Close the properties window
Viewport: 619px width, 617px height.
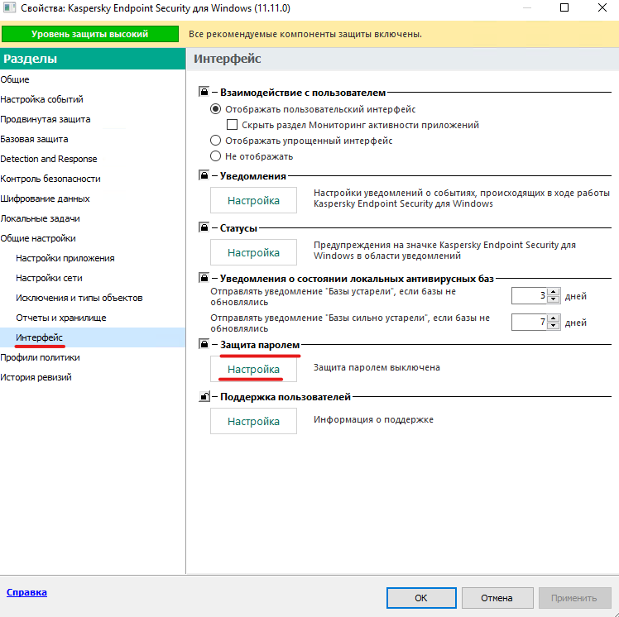[602, 7]
